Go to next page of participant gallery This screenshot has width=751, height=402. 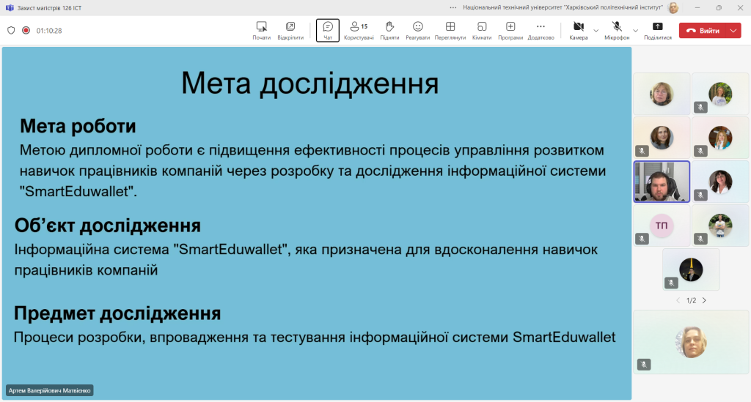point(704,301)
